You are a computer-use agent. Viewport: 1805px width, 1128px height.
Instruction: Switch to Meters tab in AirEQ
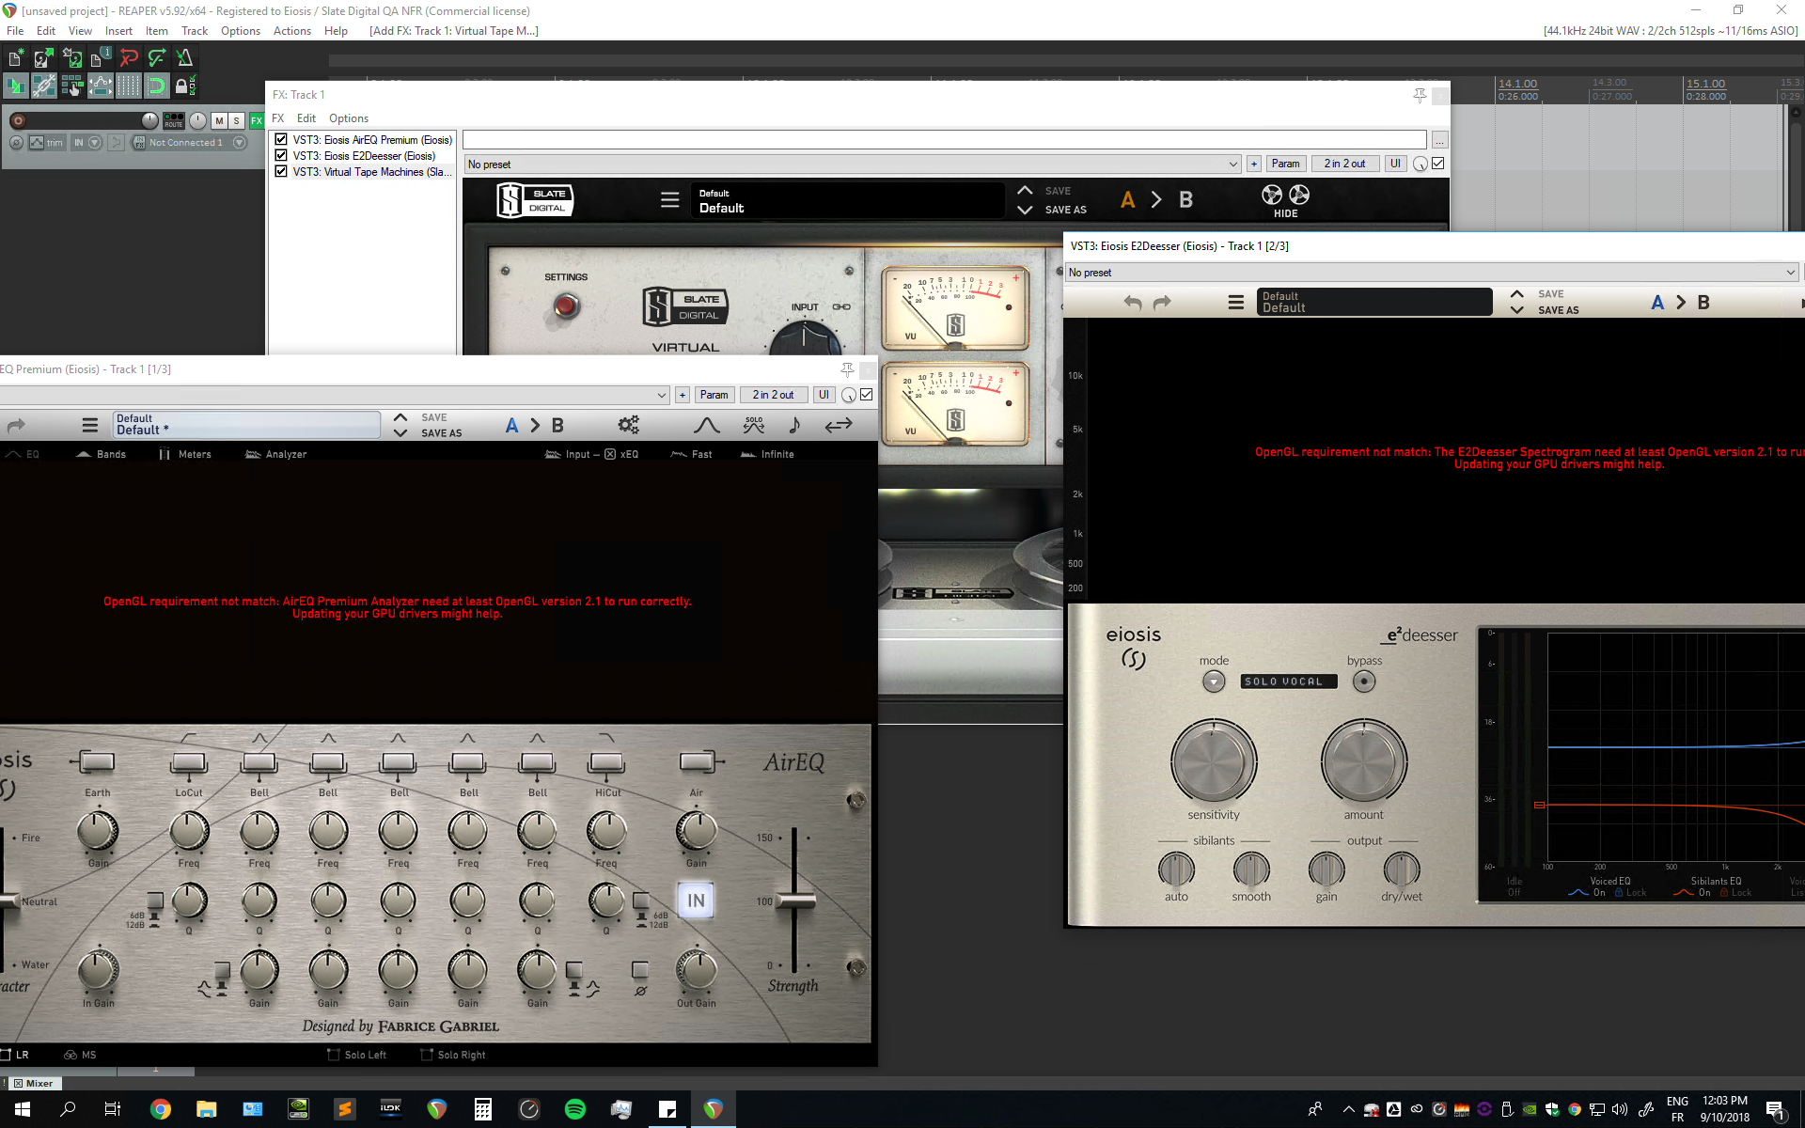(185, 454)
